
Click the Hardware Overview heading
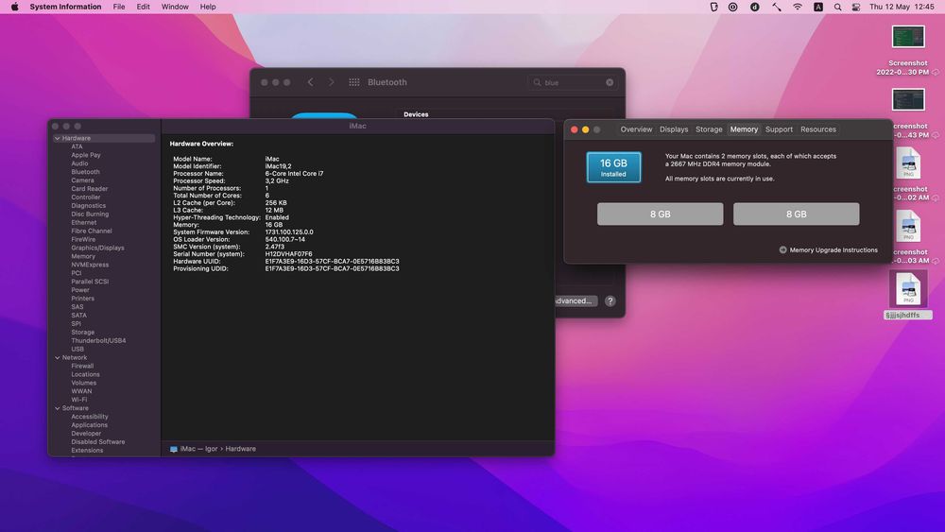(201, 144)
